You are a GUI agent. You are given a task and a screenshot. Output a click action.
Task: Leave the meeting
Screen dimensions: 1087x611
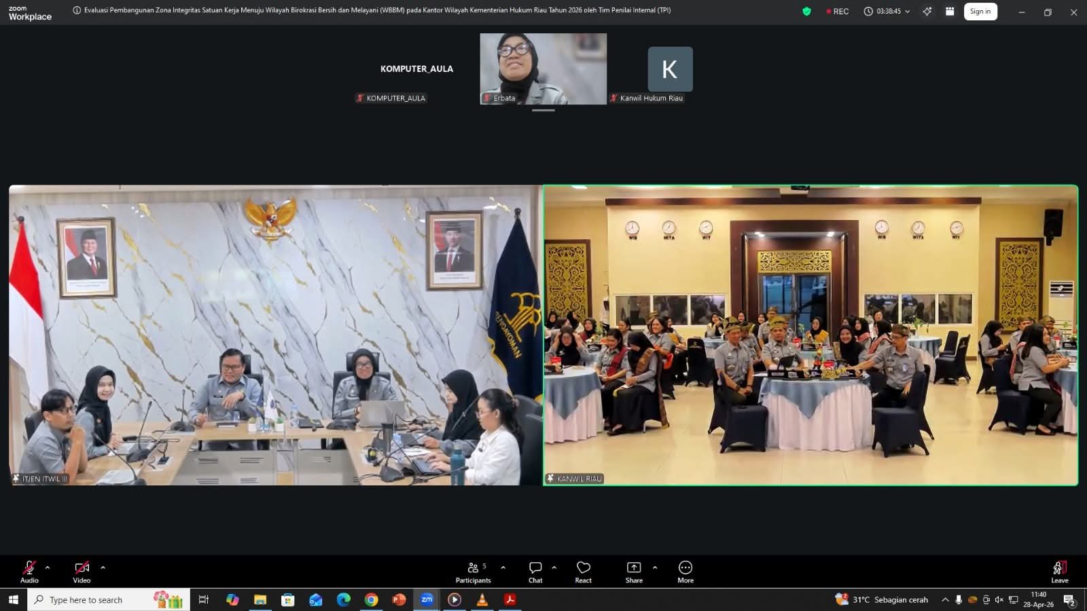click(x=1059, y=571)
